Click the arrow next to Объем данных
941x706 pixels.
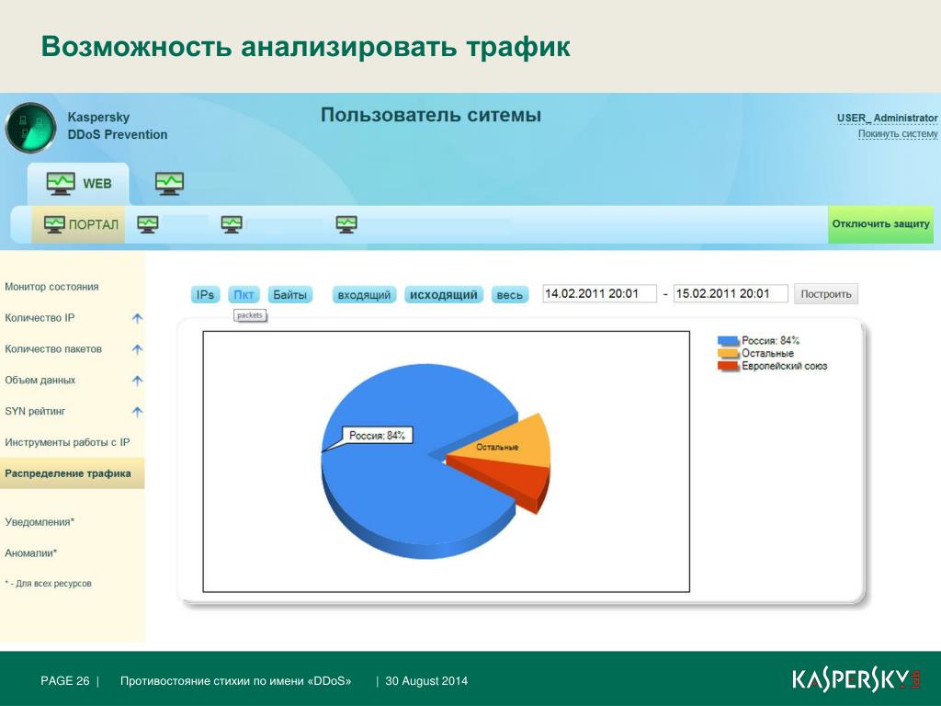pos(138,381)
